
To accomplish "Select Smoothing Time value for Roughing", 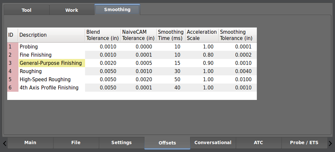I will pos(170,71).
